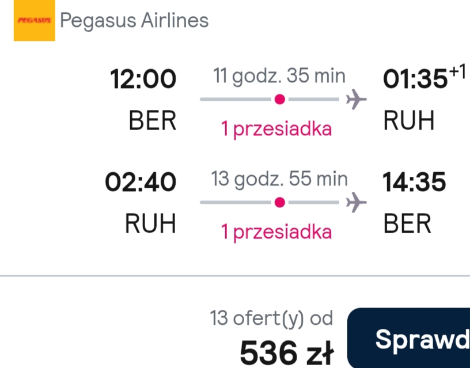Click the Pegasus Airlines name text
This screenshot has height=368, width=470.
tap(134, 21)
